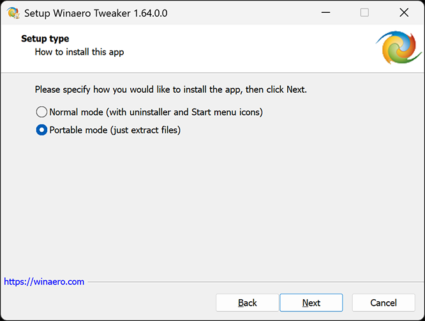Go to the previous step with Back
The height and width of the screenshot is (321, 425).
(x=247, y=302)
